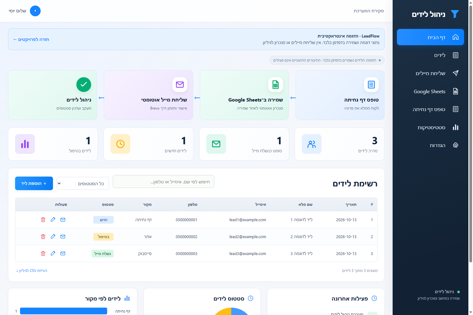The height and width of the screenshot is (315, 473).
Task: Click the bar chart icon in לידים בטיפול card
Action: [25, 144]
